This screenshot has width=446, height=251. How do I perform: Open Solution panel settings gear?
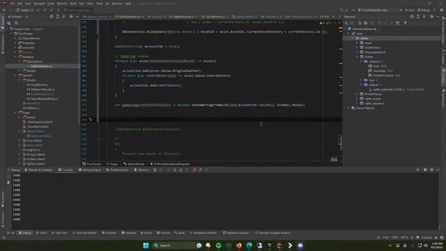tap(71, 17)
